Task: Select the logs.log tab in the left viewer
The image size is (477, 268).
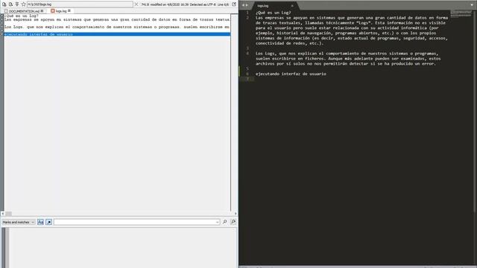Action: coord(61,11)
